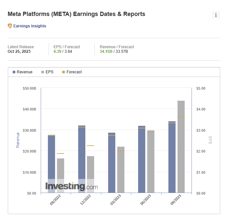Toggle the Forecast legend item
The width and height of the screenshot is (228, 220).
coord(72,72)
